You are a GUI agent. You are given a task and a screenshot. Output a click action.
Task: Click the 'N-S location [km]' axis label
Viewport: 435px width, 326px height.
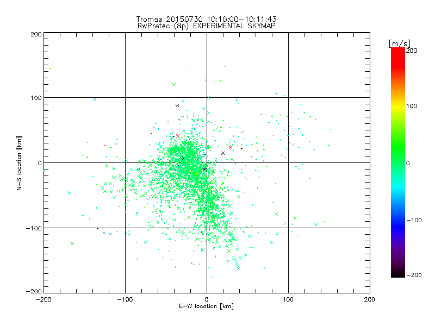tap(19, 163)
